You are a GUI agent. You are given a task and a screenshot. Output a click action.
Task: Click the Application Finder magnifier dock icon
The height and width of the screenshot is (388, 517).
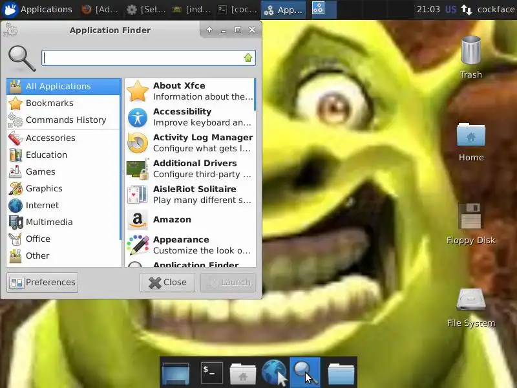(x=305, y=372)
